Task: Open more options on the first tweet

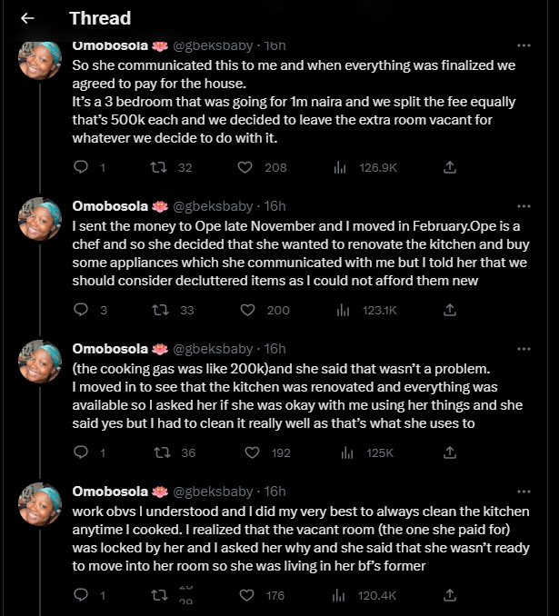Action: tap(524, 45)
